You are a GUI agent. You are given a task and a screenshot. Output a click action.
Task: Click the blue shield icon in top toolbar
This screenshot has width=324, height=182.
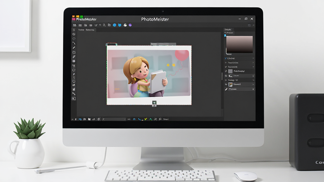[120, 25]
